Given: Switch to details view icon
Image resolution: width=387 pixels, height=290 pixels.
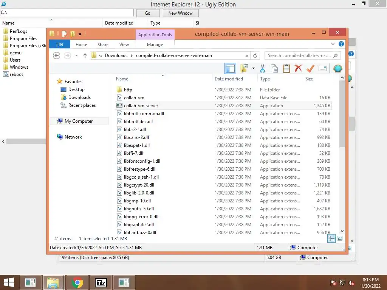Looking at the screenshot, I should click(331, 238).
